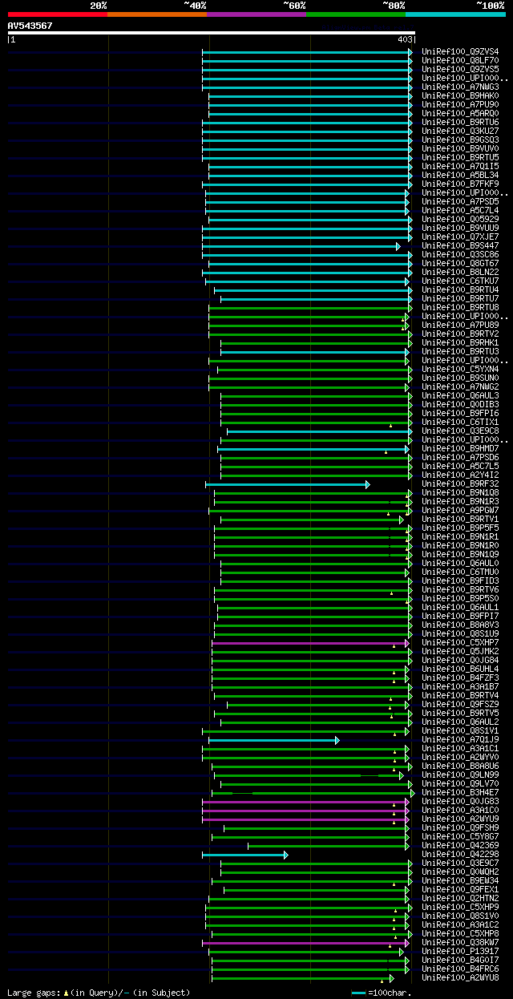Select UniRef100_Q05929 label

[x=460, y=219]
